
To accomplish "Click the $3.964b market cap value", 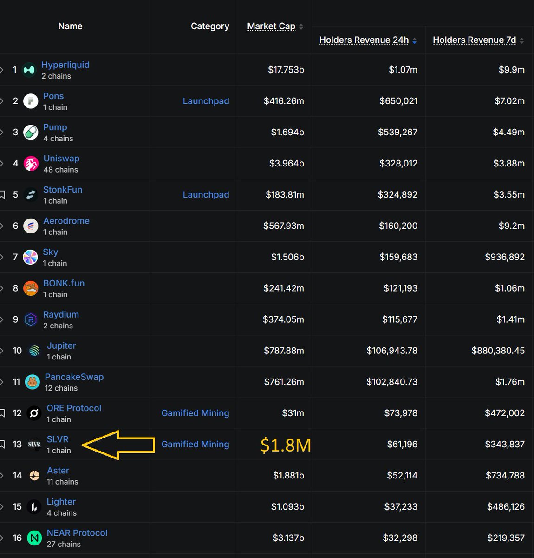I will [x=287, y=163].
